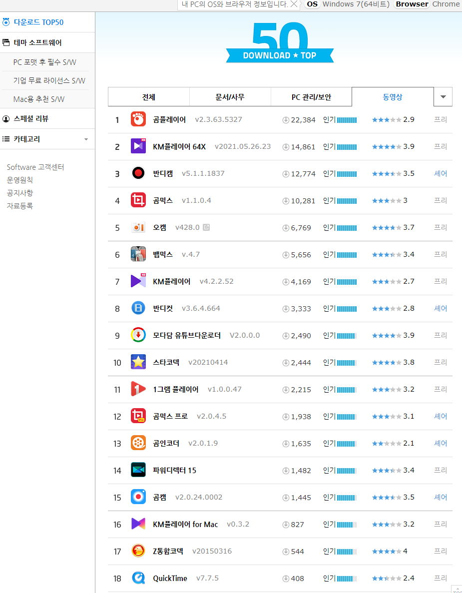Open 테마 소프트웨어 menu
Screen dimensions: 462x593
(37, 42)
